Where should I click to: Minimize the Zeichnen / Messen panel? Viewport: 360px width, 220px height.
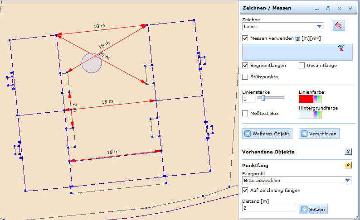[317, 9]
